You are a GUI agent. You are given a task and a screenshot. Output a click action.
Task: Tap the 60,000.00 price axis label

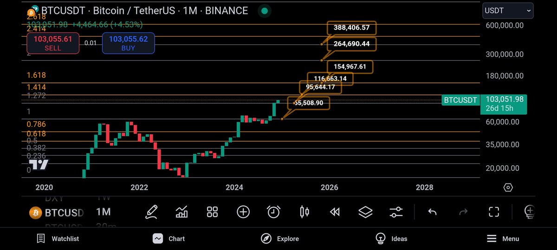503,122
